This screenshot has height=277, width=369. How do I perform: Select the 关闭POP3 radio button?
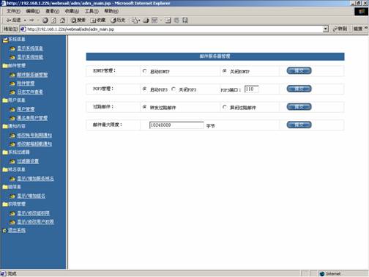[174, 89]
